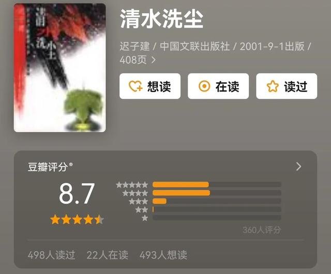
Task: Tap the circle-dot icon on 在读
Action: [x=204, y=86]
